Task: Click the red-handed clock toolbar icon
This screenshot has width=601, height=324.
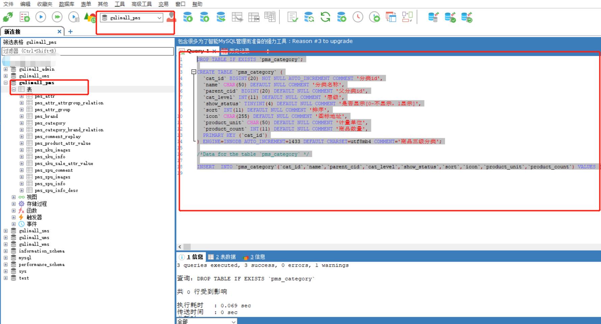Action: coord(358,17)
